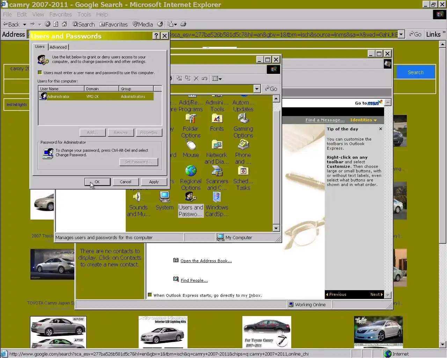Open the Media pane from IE toolbar
The height and width of the screenshot is (358, 447).
coord(142,24)
